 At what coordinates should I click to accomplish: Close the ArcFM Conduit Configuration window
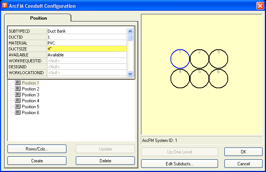260,6
